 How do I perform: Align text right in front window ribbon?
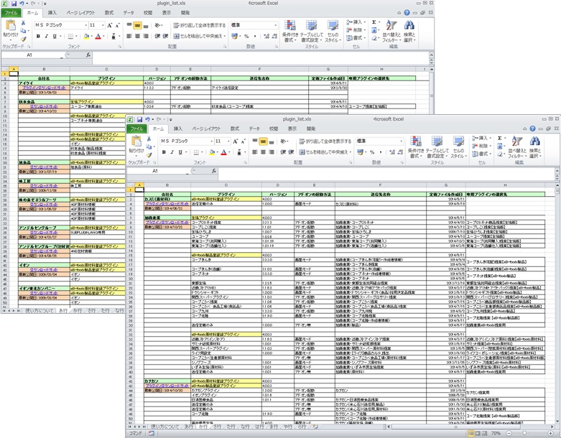(x=272, y=152)
